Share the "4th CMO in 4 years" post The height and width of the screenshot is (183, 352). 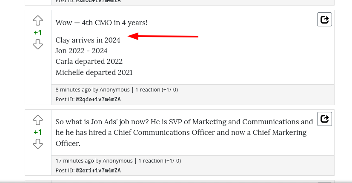(x=324, y=20)
